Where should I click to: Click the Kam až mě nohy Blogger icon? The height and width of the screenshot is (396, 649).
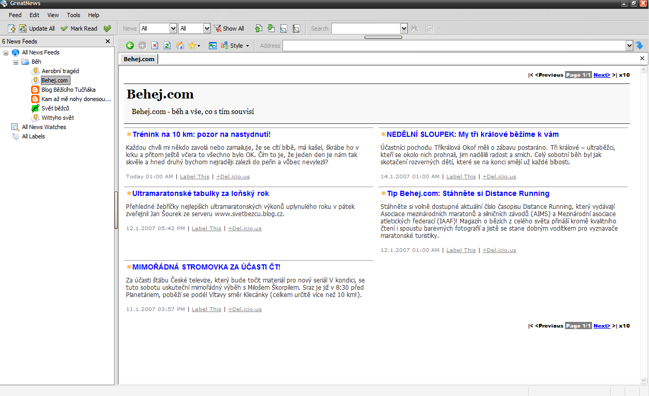click(35, 99)
